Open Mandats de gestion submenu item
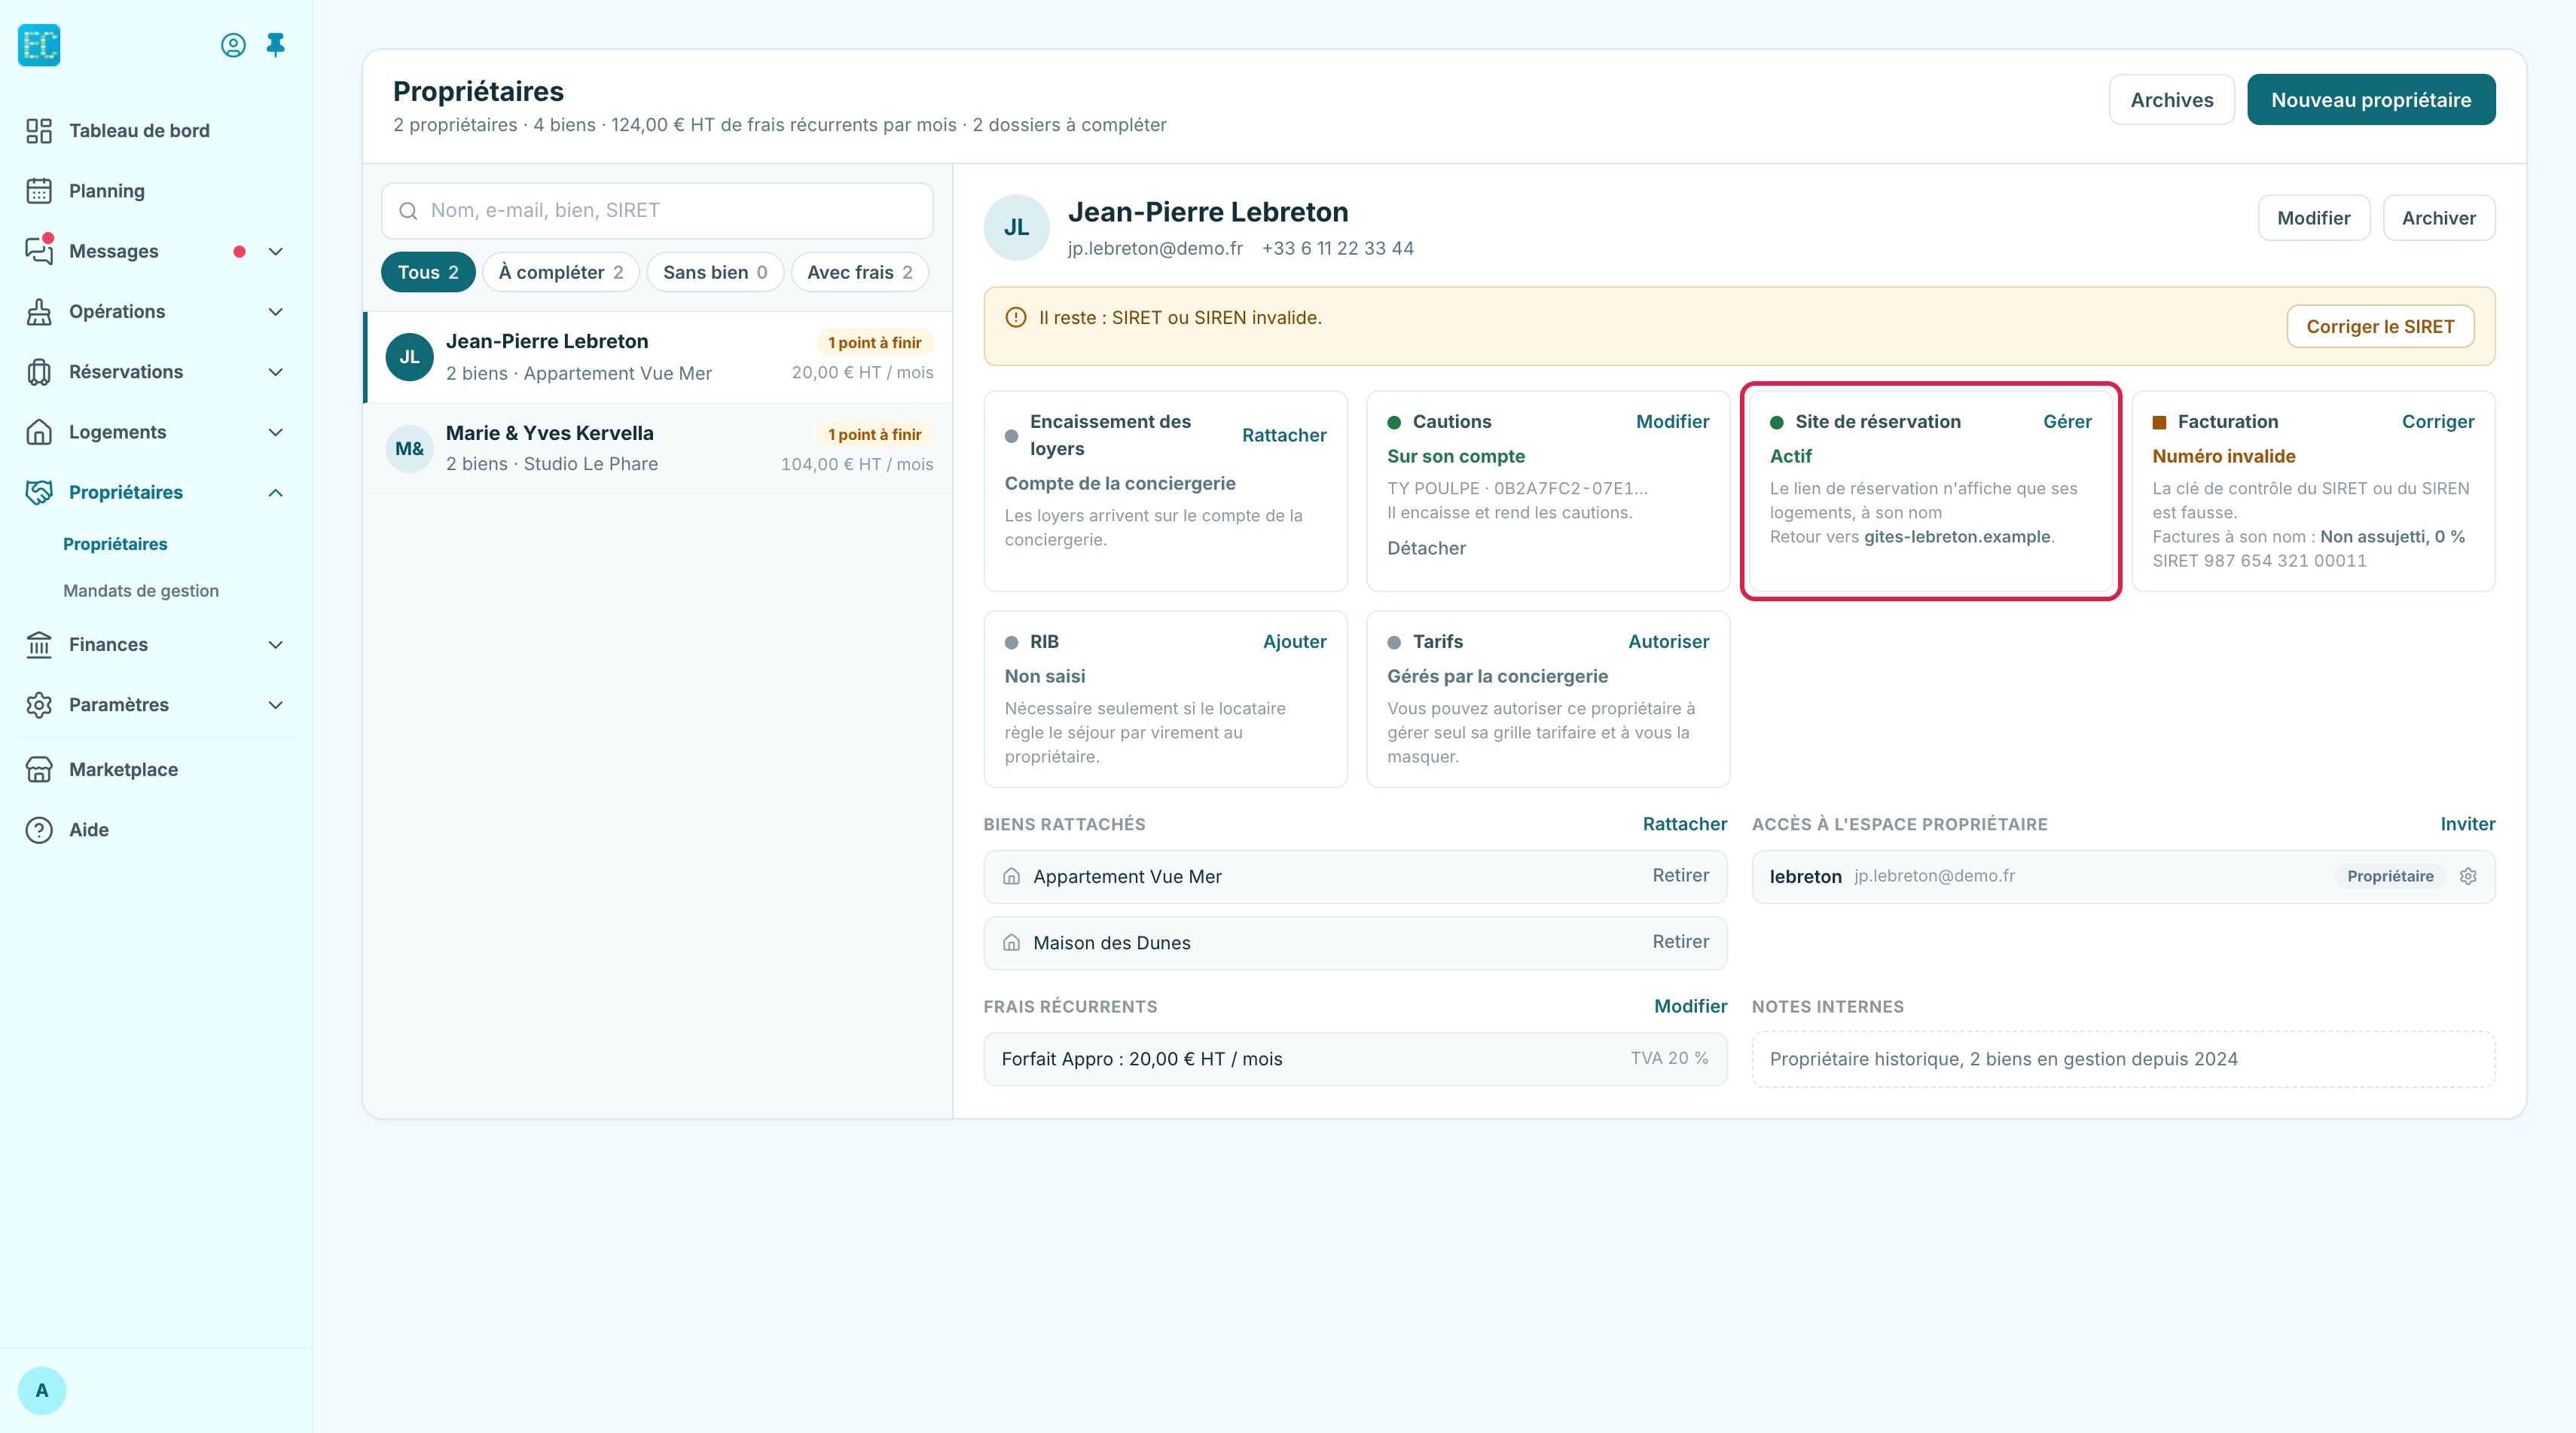The width and height of the screenshot is (2576, 1433). (141, 591)
